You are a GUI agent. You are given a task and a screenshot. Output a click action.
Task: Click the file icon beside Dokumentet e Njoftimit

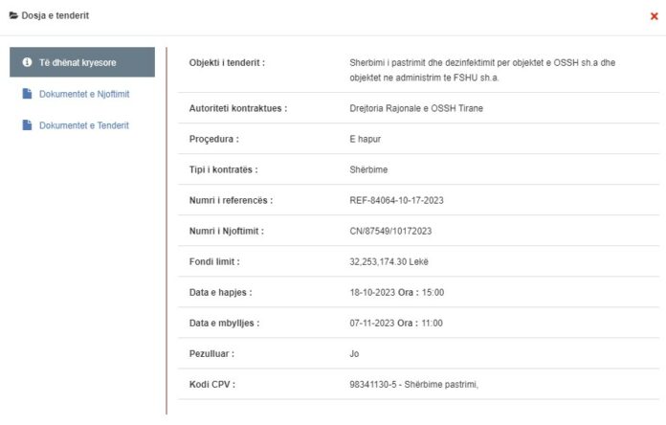tap(27, 94)
